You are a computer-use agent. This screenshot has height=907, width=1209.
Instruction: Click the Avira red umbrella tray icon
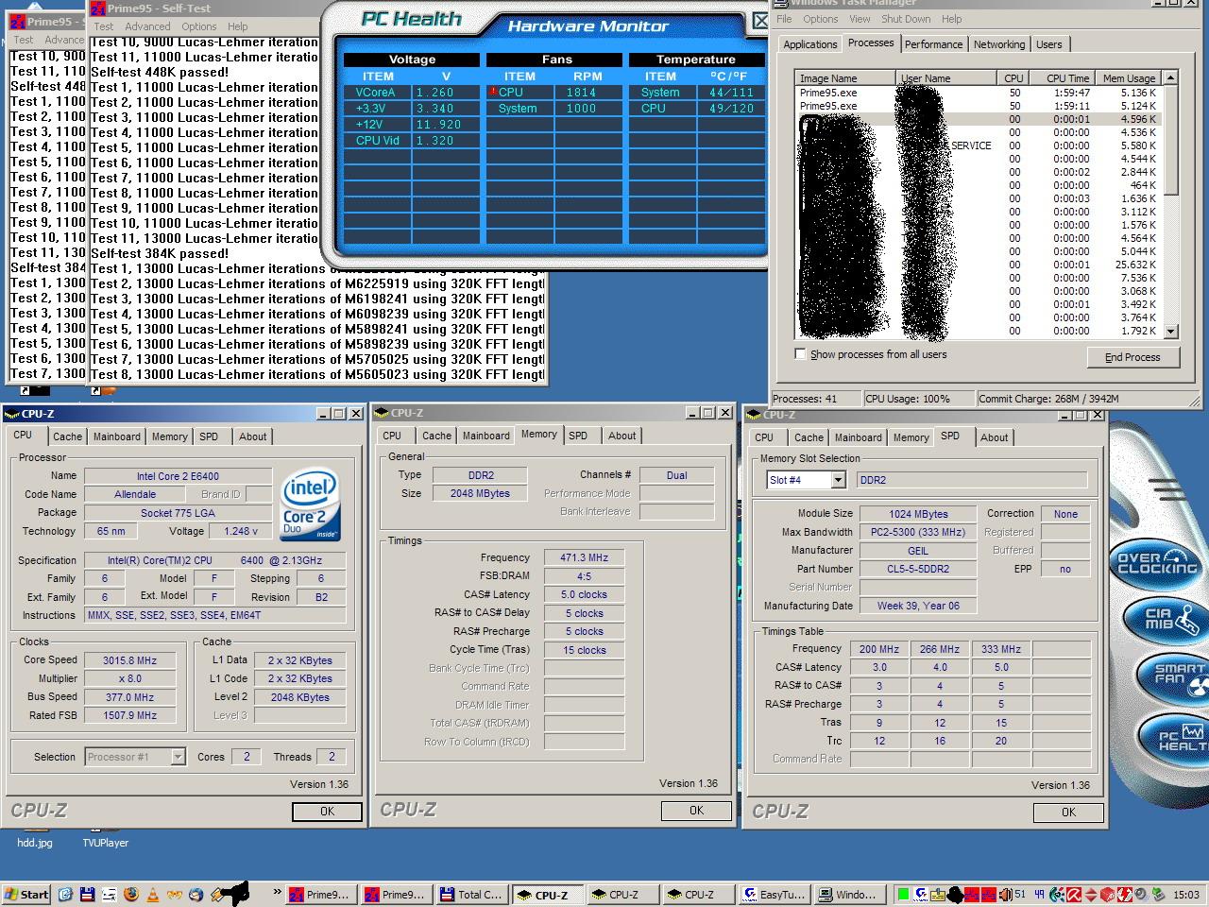tap(1074, 895)
